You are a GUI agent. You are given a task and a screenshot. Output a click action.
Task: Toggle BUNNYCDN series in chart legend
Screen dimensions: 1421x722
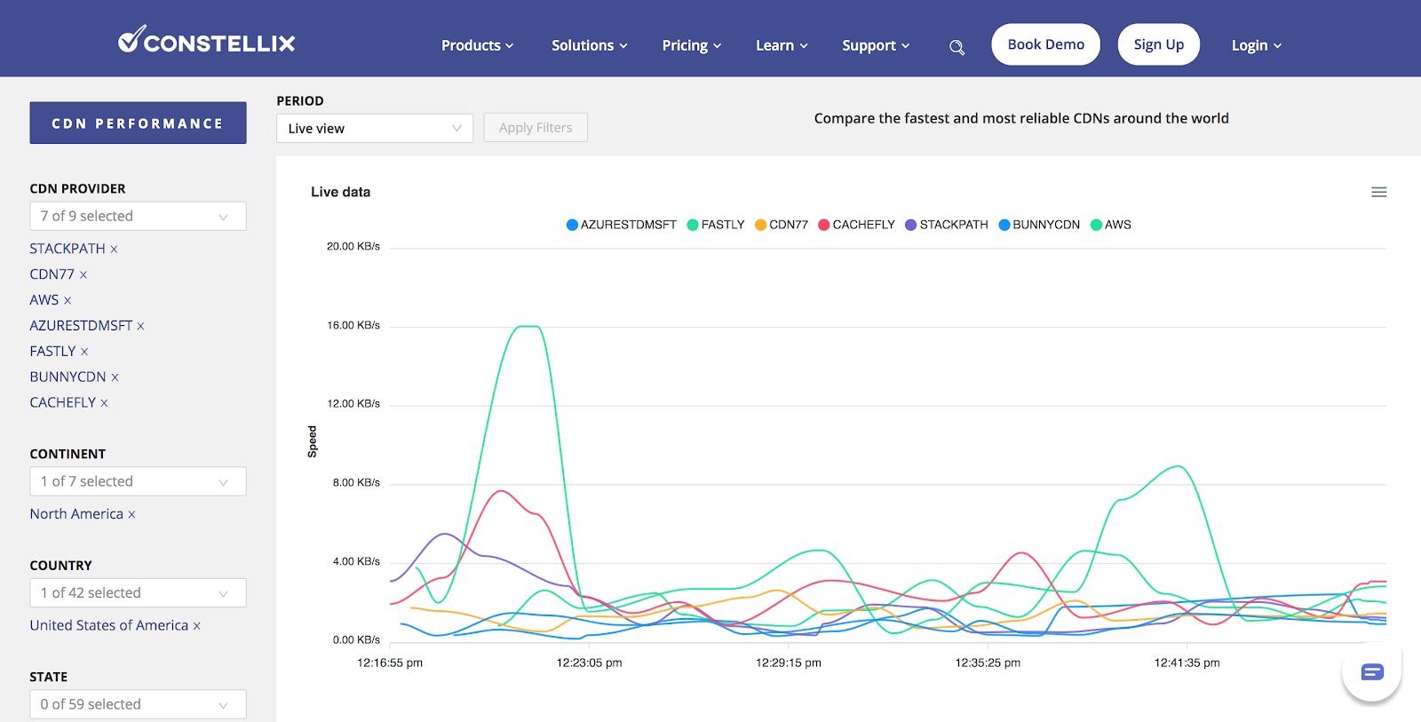click(1039, 225)
